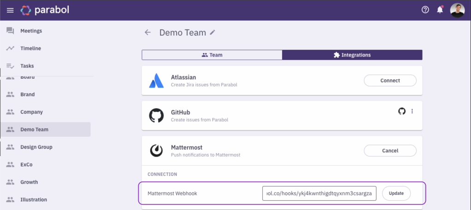Click the Growth team people icon
The height and width of the screenshot is (210, 471).
click(10, 182)
